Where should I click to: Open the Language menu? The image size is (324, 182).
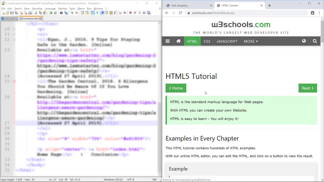pyautogui.click(x=50, y=8)
